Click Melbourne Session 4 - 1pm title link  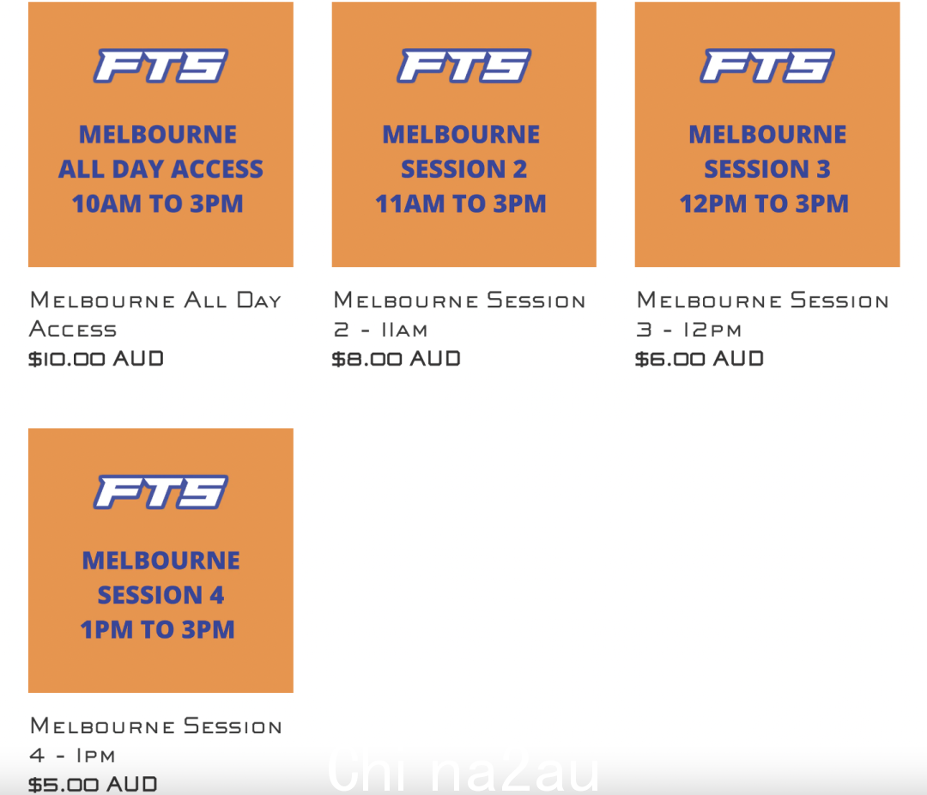(x=155, y=741)
